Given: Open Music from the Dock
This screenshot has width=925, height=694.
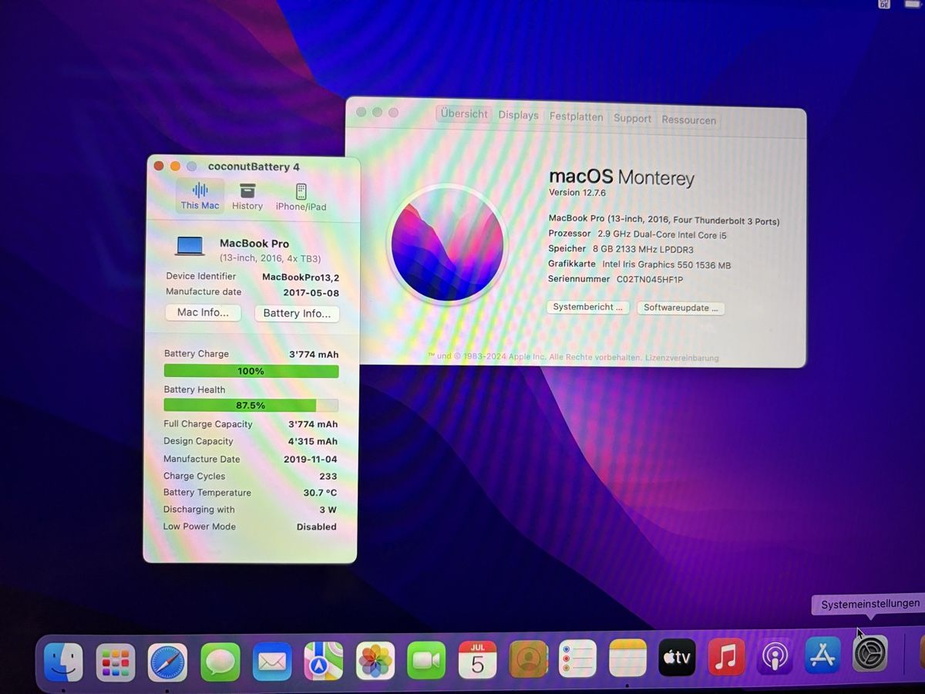Looking at the screenshot, I should tap(726, 657).
